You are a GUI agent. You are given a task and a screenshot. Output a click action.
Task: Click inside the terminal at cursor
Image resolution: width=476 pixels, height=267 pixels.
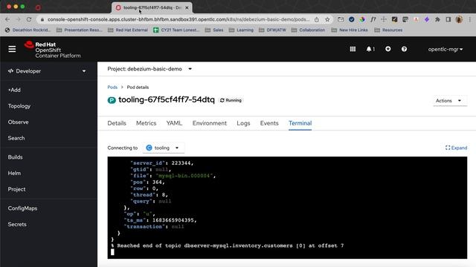(112, 252)
